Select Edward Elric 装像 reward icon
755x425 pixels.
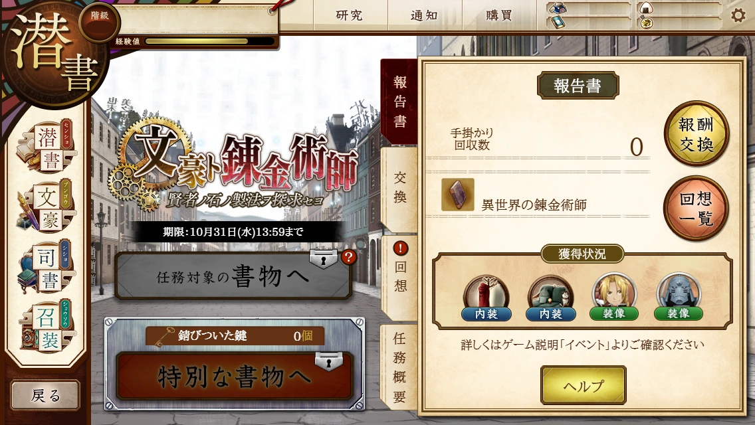pos(614,297)
